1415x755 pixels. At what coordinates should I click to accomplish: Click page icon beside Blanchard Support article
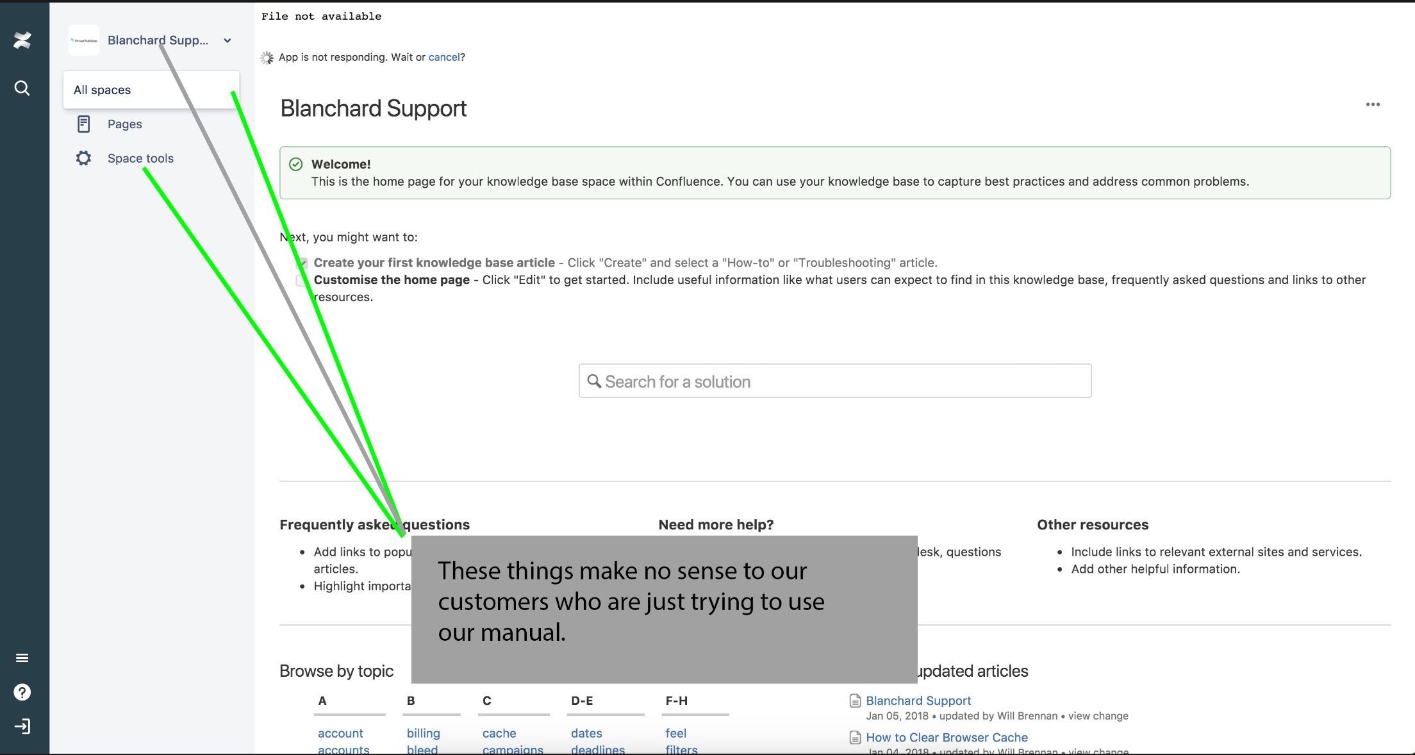855,701
